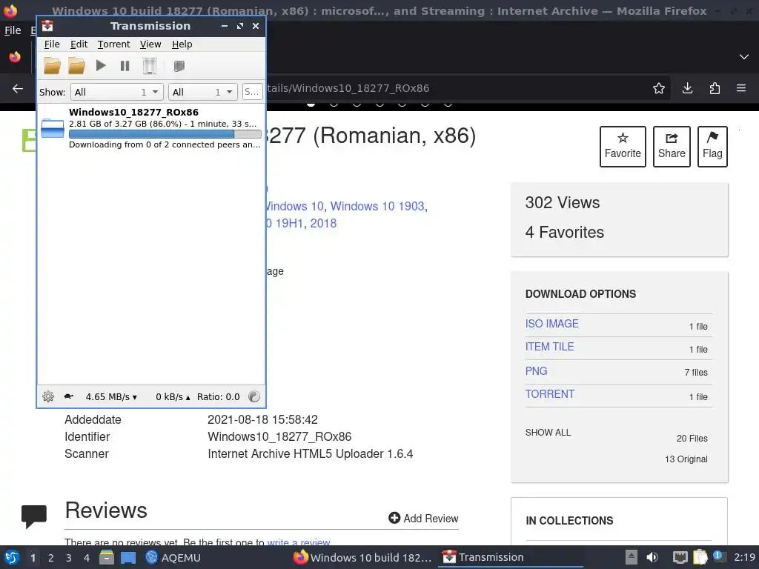759x569 pixels.
Task: Open Transmission options gear in status bar
Action: click(x=48, y=397)
